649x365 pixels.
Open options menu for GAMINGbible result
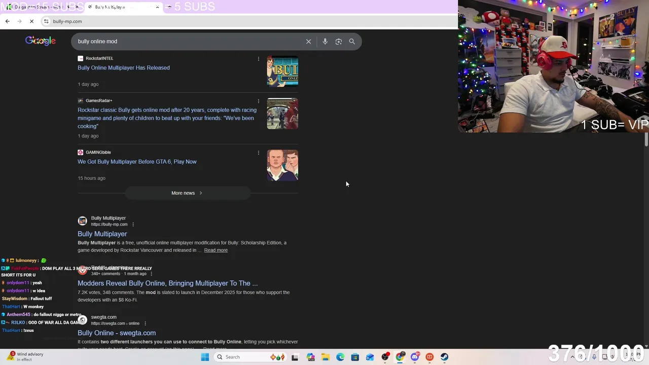258,153
